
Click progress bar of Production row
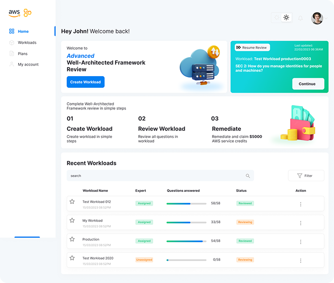[x=187, y=241]
